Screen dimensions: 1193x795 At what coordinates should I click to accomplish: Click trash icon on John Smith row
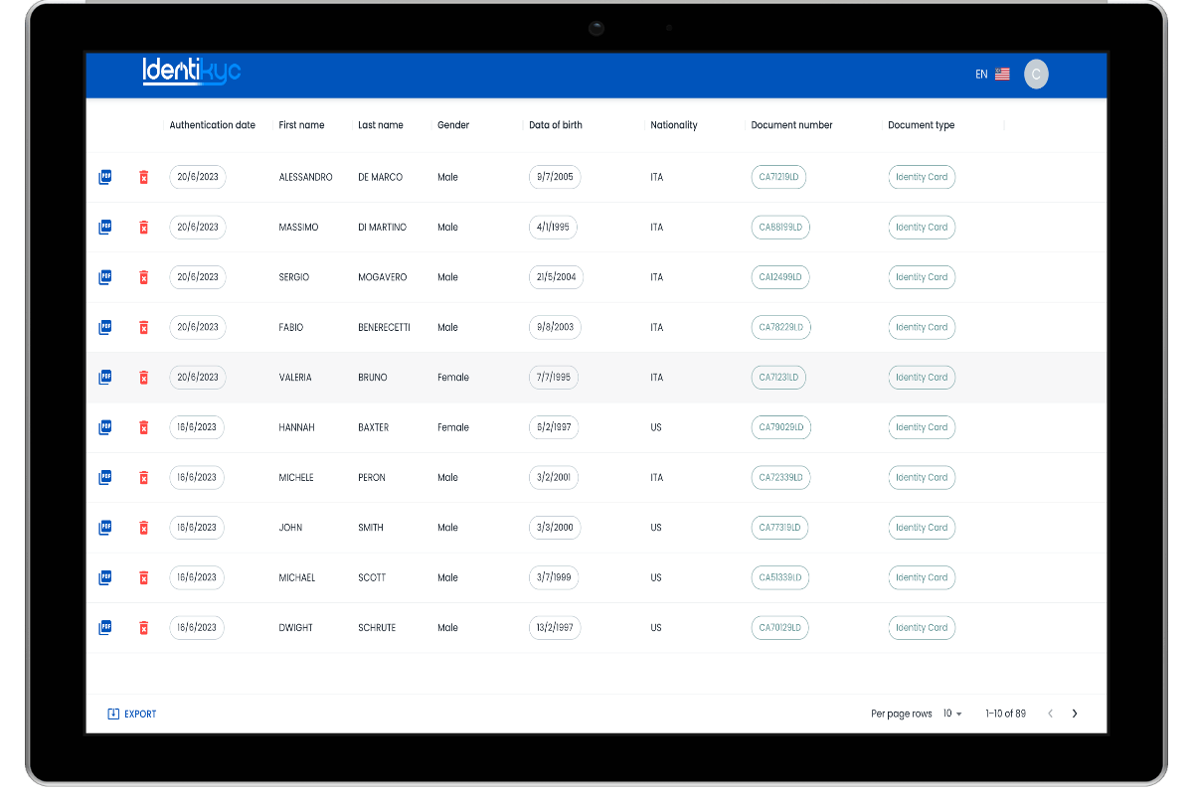[x=143, y=528]
